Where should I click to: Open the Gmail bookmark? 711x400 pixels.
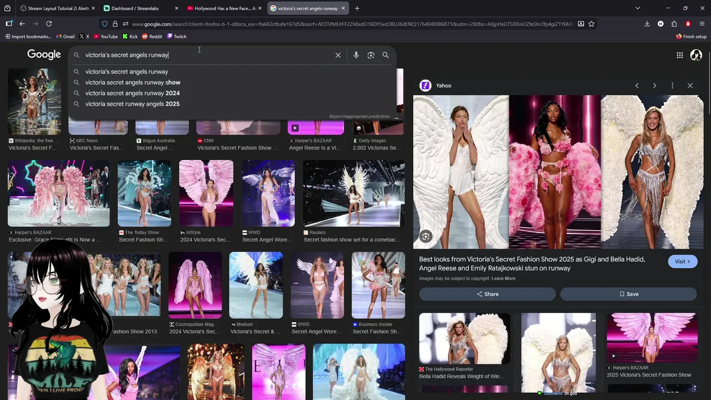[x=65, y=37]
